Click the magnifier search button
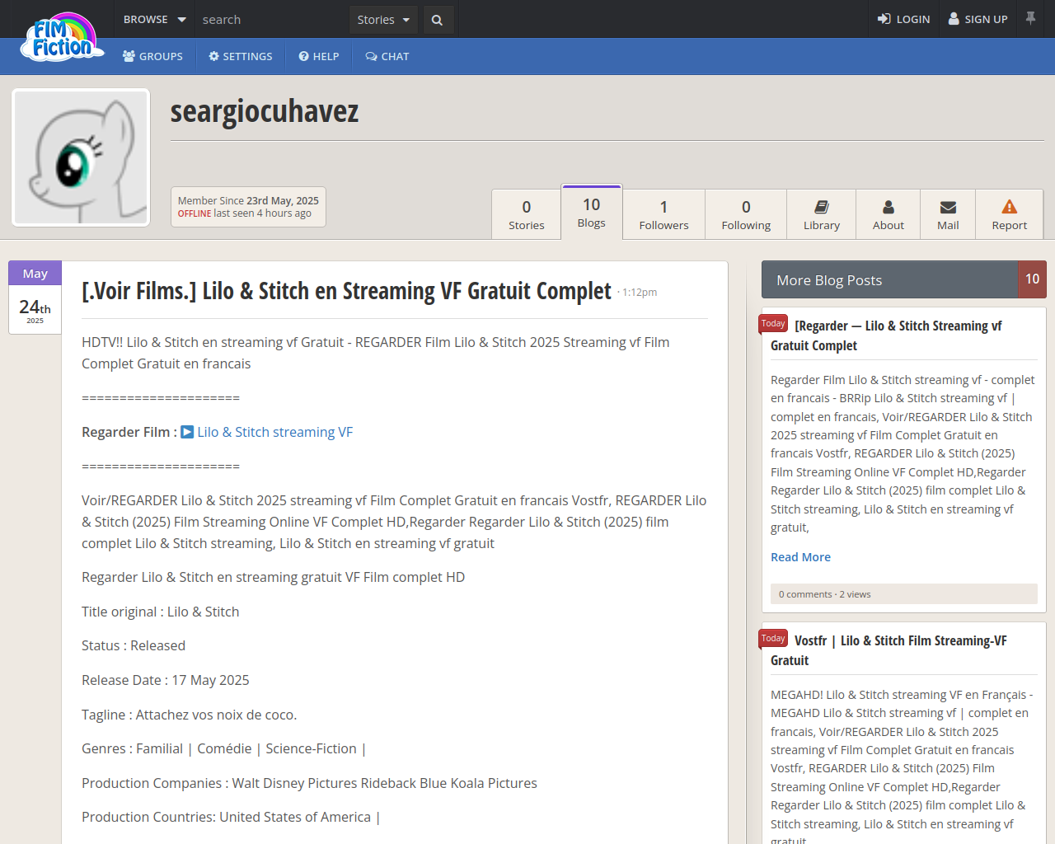Screen dimensions: 1055x844 [x=438, y=20]
